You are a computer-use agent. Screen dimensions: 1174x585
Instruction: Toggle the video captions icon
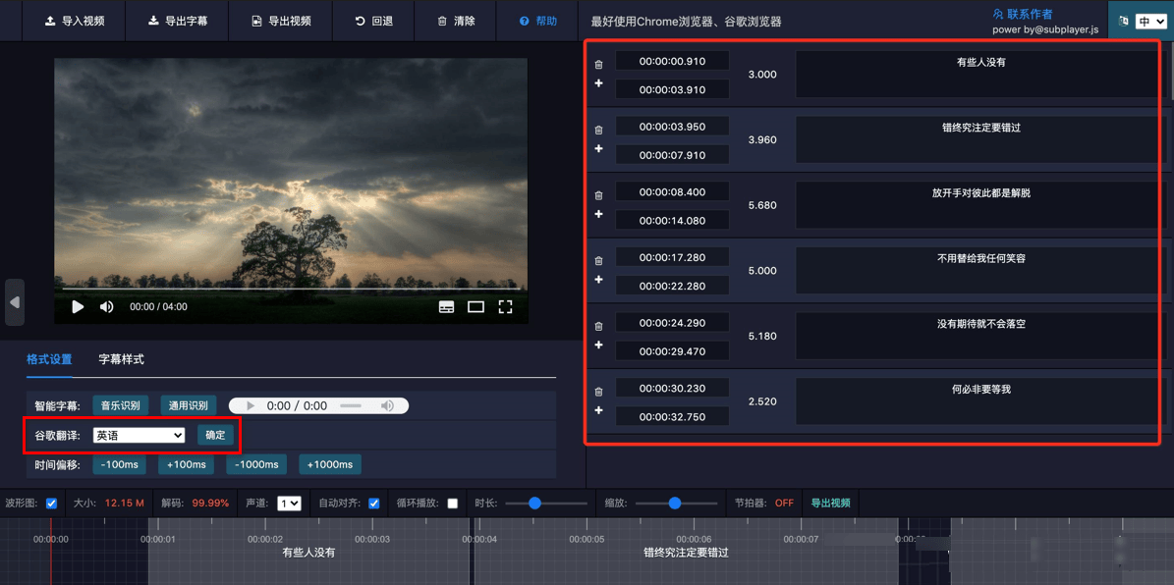point(446,306)
